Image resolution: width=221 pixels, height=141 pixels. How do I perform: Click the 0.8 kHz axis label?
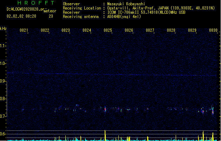click(3, 99)
